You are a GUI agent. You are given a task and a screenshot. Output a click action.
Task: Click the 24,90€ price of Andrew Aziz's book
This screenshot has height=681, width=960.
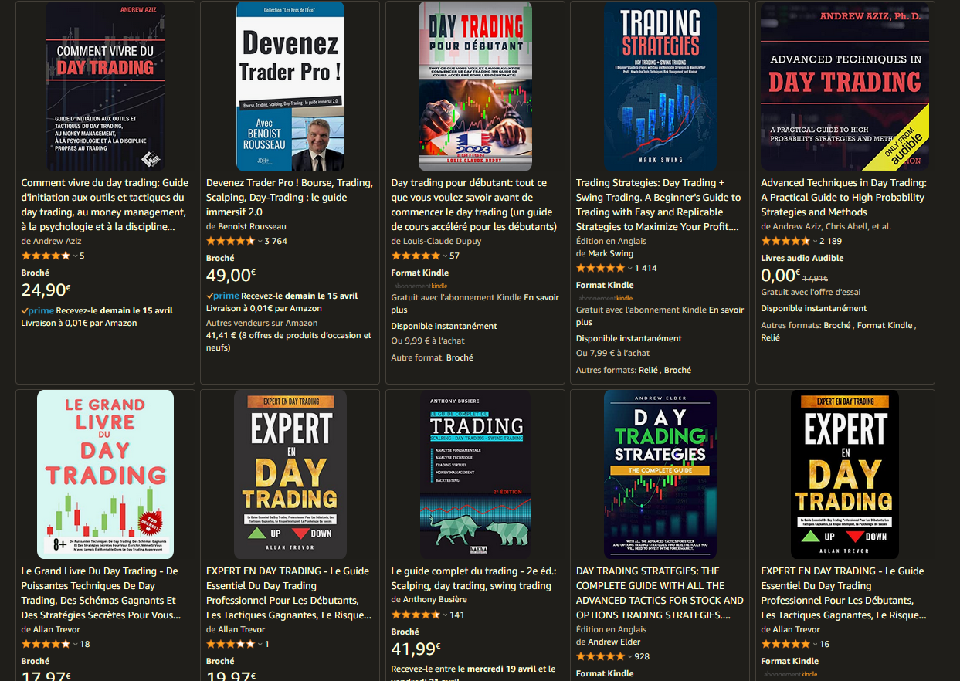46,290
